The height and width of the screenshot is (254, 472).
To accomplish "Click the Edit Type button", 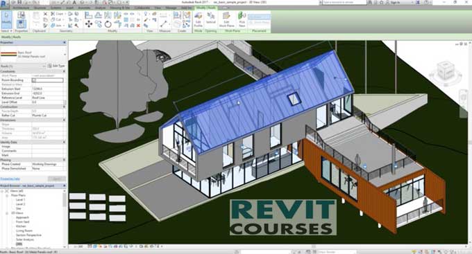I will pos(57,66).
